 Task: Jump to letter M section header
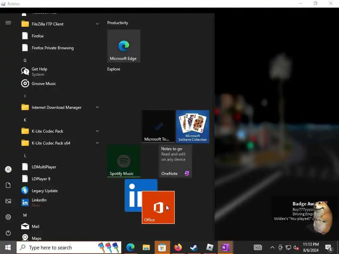(x=25, y=215)
